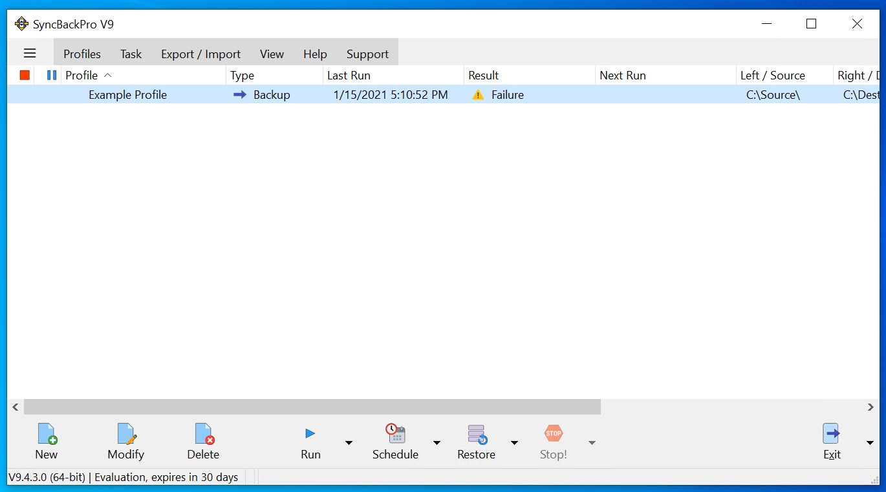Expand the Run dropdown arrow

click(349, 442)
